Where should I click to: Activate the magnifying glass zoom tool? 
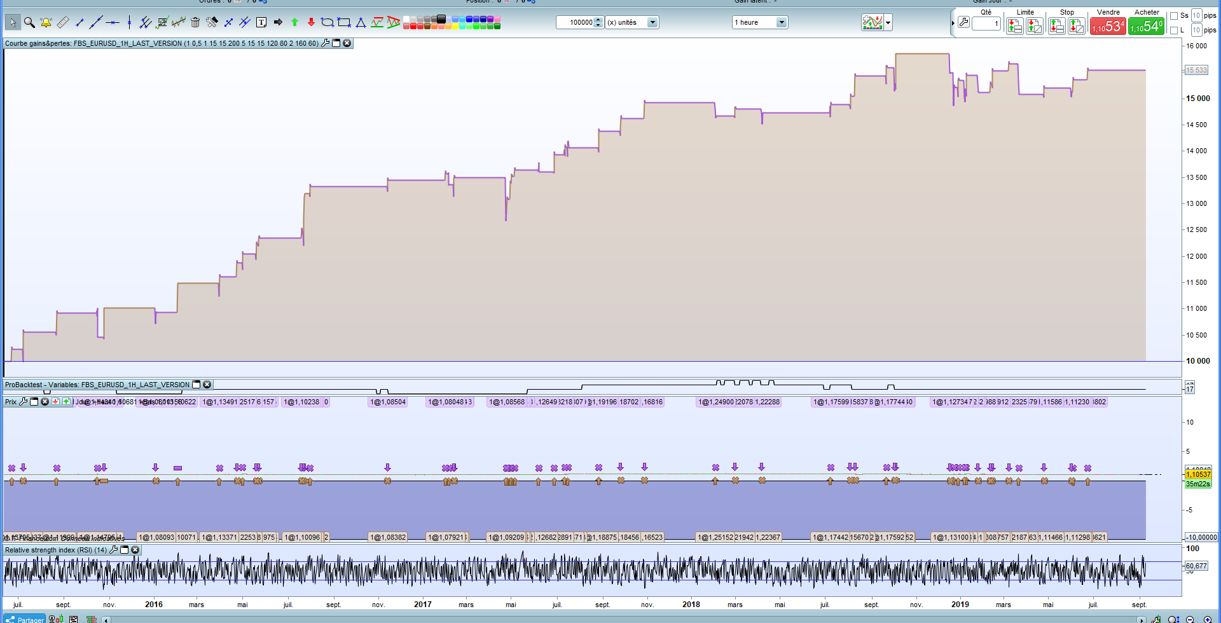(29, 23)
